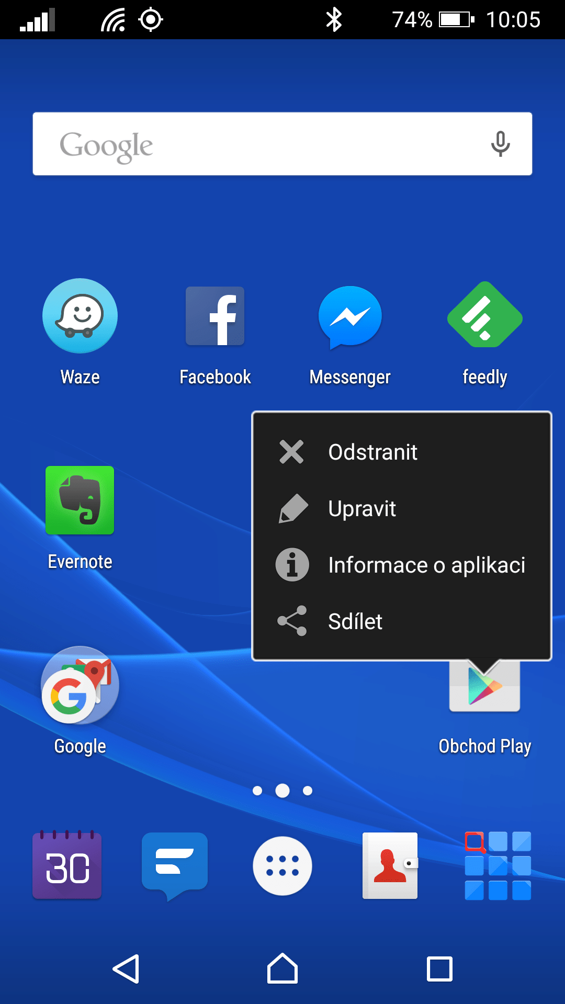Tap the 74% battery percentage text
The height and width of the screenshot is (1004, 565).
[x=412, y=20]
